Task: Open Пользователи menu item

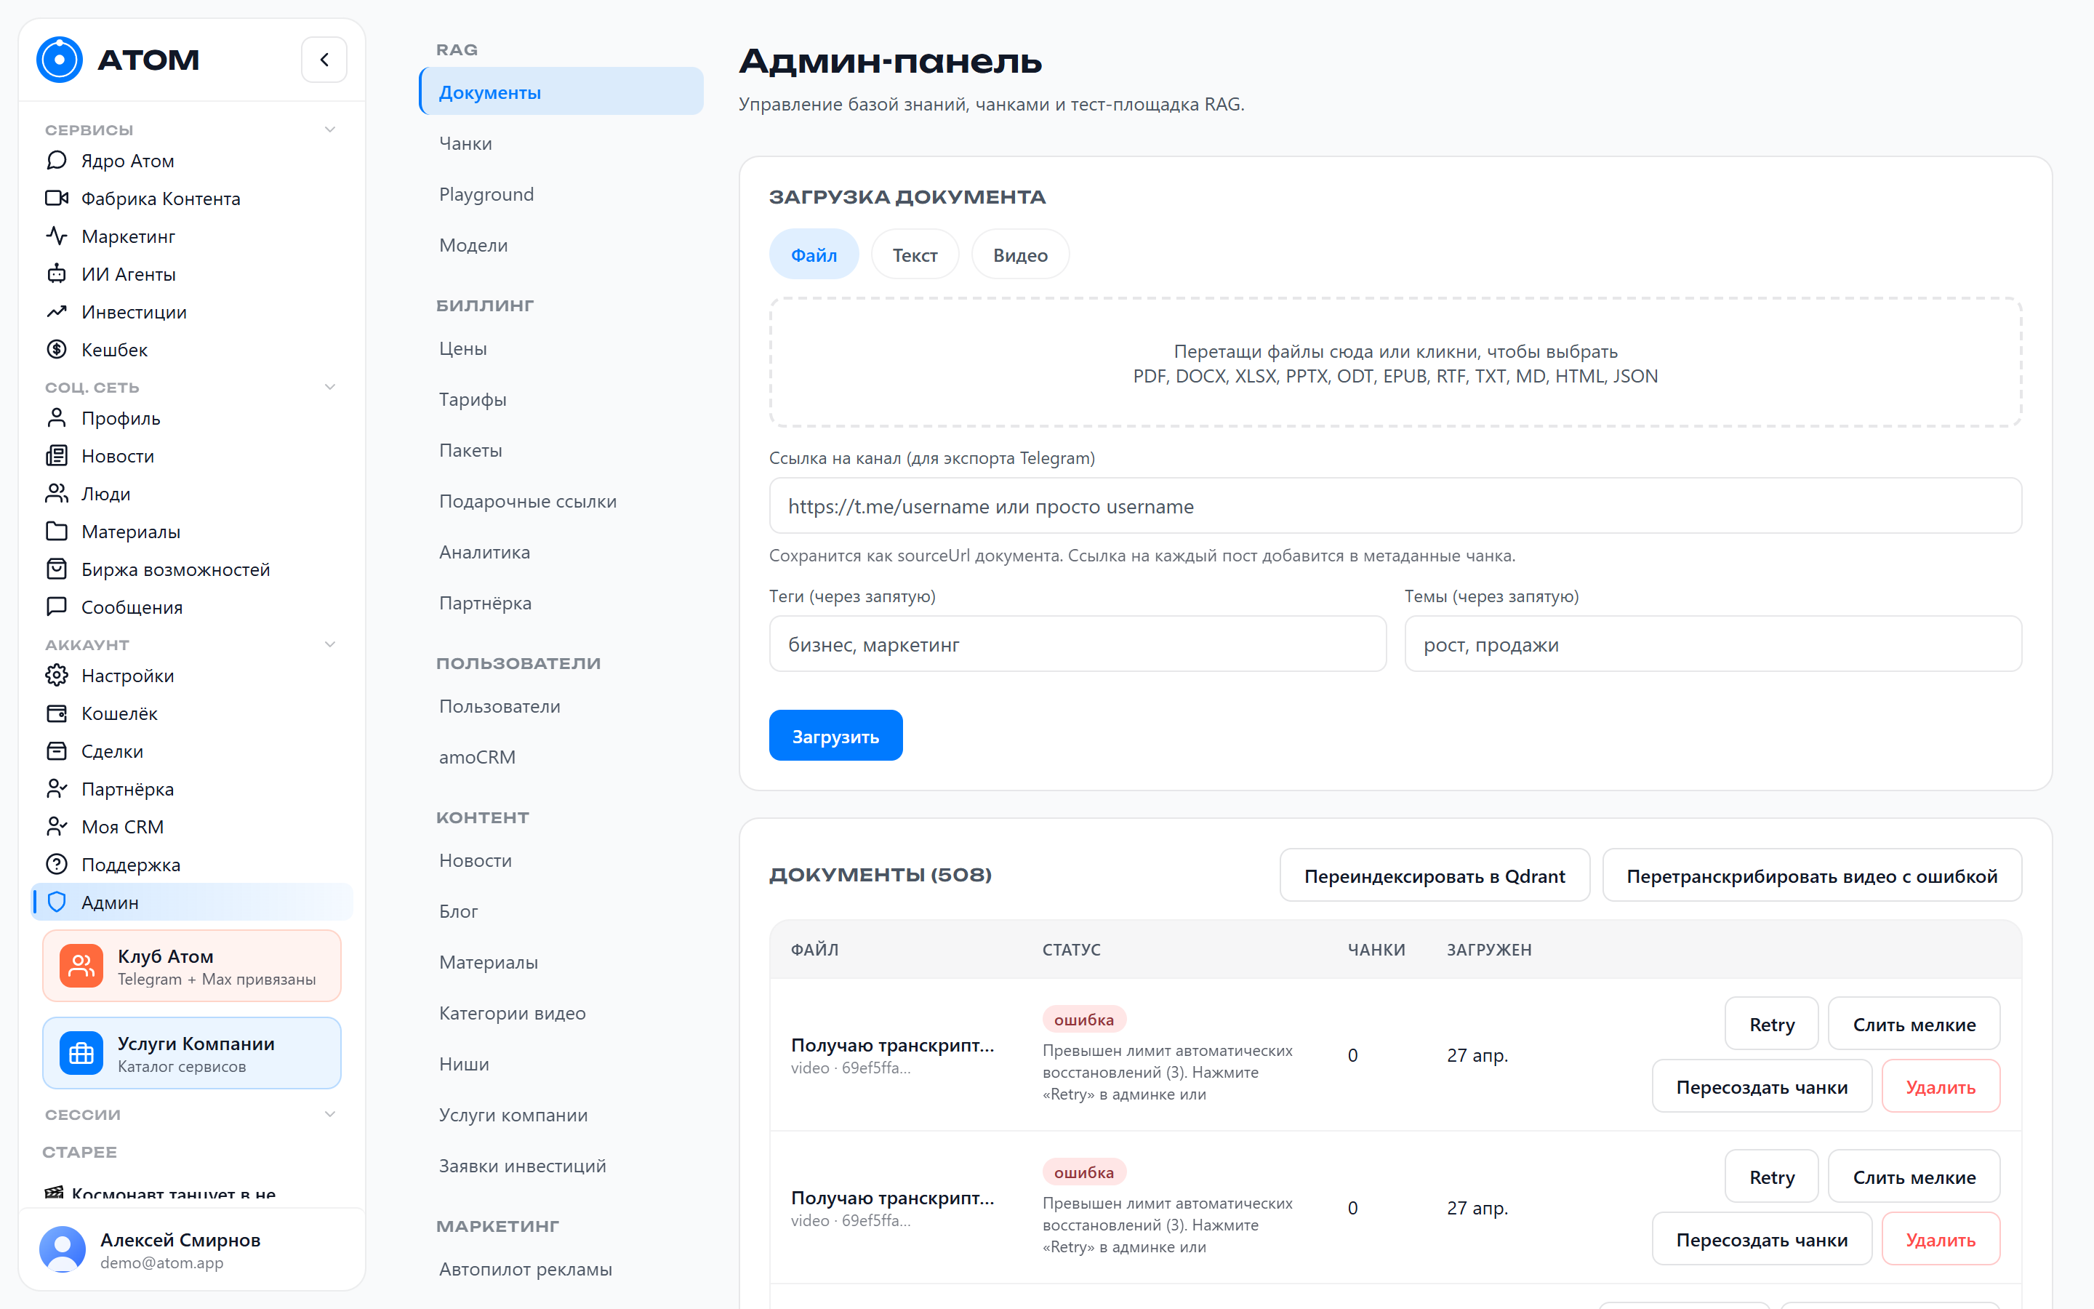Action: (561, 705)
